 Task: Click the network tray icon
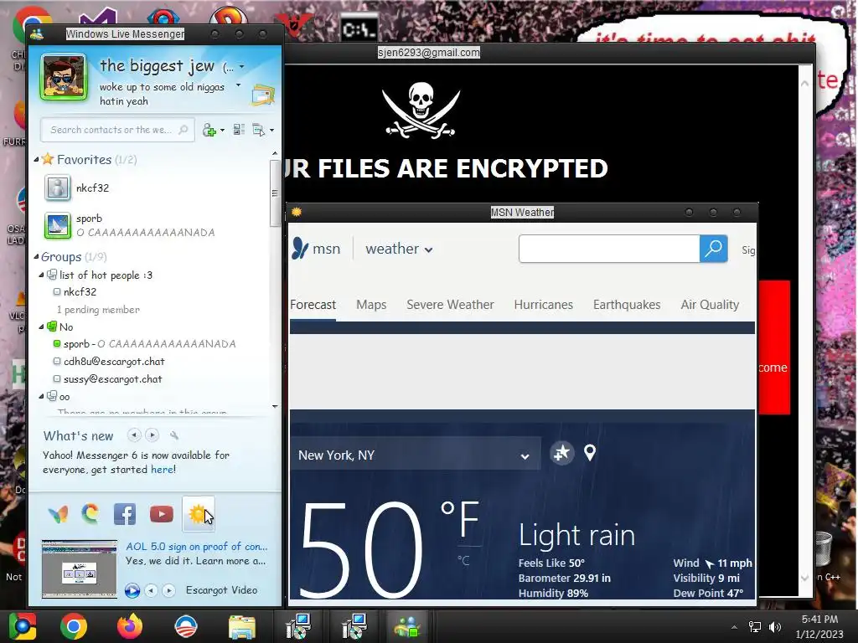[x=755, y=626]
